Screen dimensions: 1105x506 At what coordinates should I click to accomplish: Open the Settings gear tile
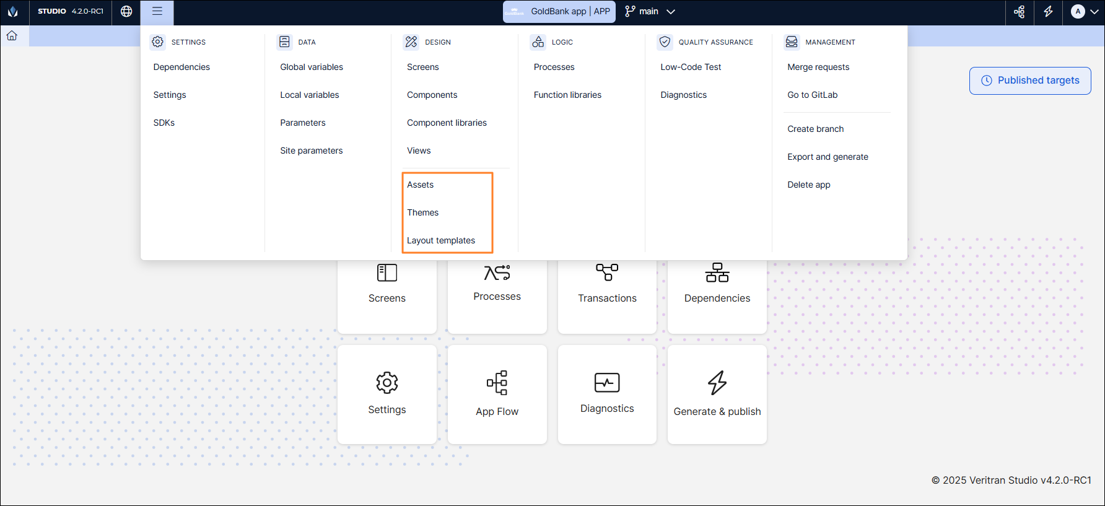point(387,394)
